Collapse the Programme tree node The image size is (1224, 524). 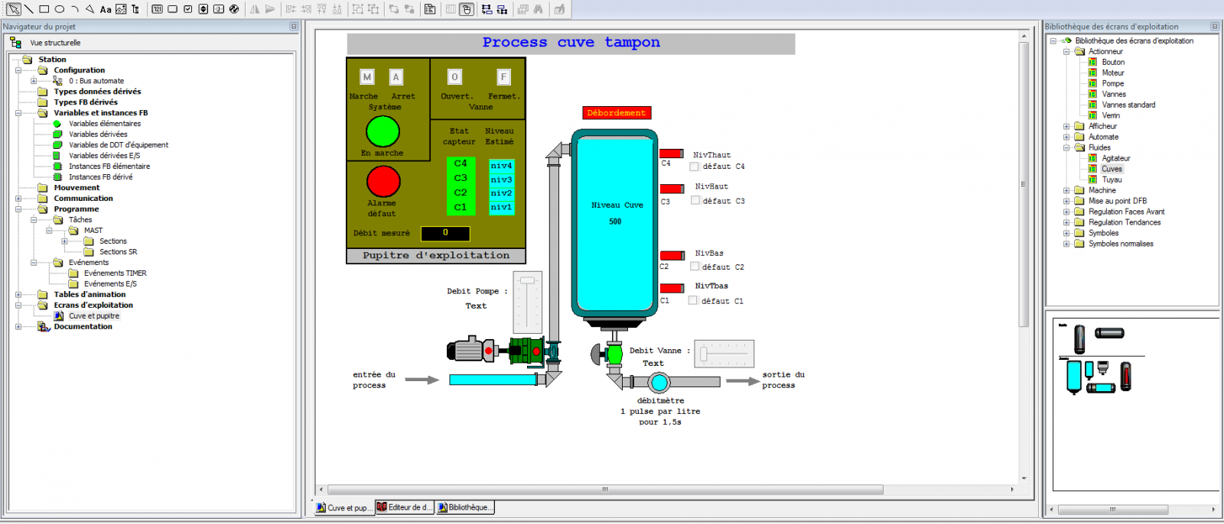[18, 209]
